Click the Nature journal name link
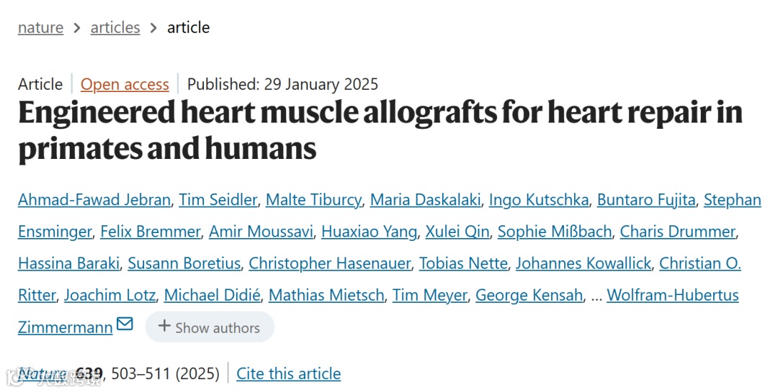 coord(43,374)
